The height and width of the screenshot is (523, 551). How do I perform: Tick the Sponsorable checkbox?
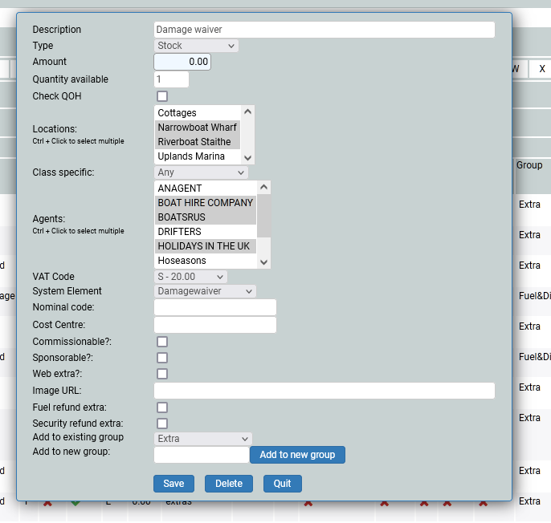pyautogui.click(x=162, y=358)
